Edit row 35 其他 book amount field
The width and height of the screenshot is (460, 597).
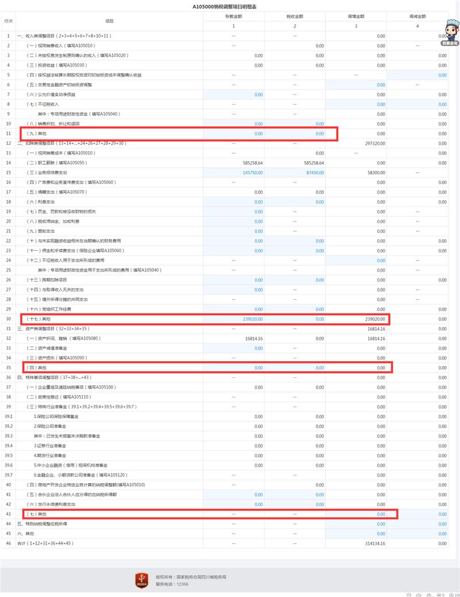click(233, 368)
